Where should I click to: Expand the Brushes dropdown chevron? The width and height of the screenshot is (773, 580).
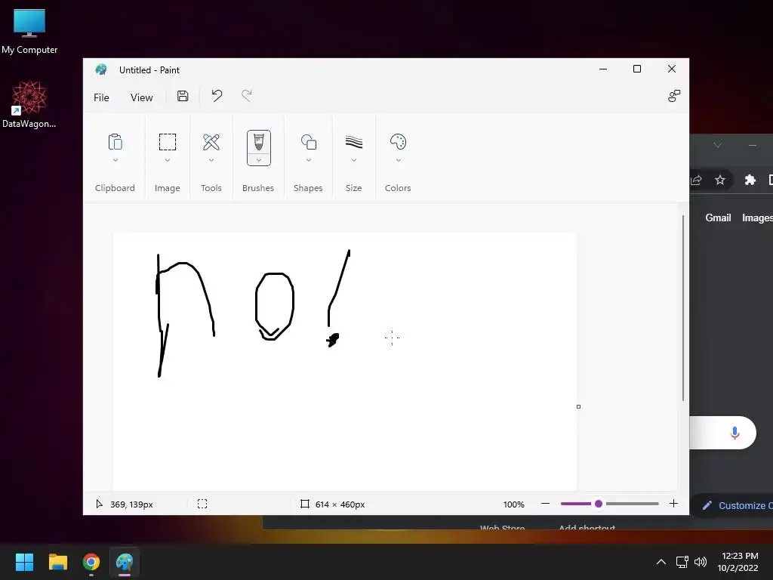pyautogui.click(x=259, y=160)
